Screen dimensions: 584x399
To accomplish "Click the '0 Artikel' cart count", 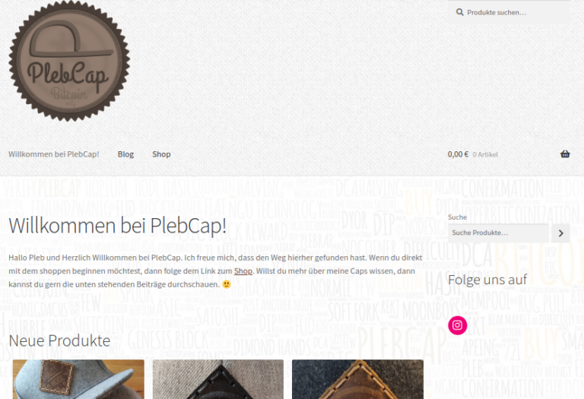I will (485, 154).
